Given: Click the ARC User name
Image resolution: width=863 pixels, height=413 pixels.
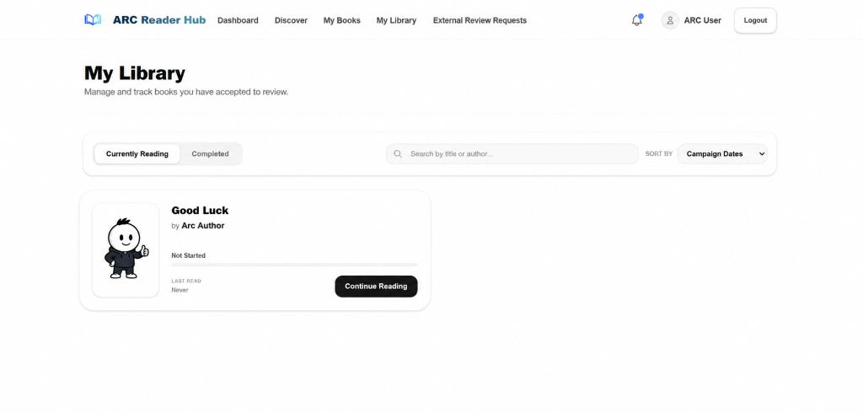Looking at the screenshot, I should pyautogui.click(x=702, y=20).
